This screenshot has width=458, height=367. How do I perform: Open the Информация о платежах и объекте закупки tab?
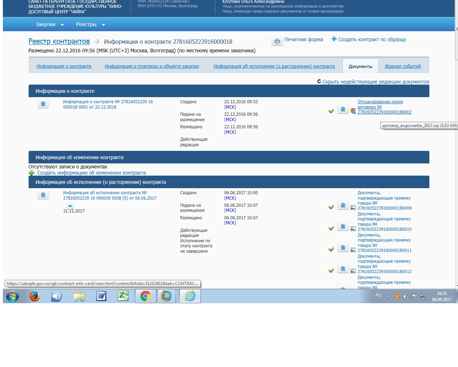point(152,66)
